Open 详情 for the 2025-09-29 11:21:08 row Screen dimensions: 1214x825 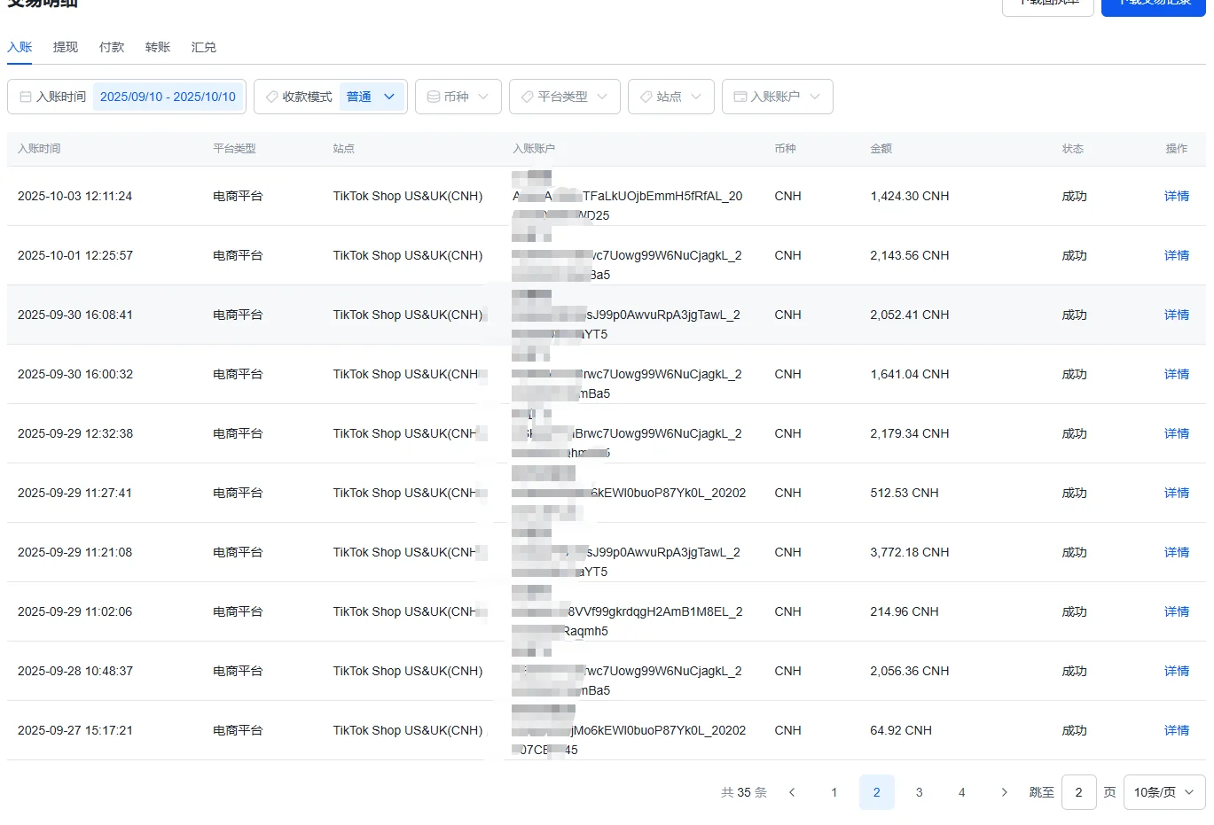click(x=1177, y=552)
